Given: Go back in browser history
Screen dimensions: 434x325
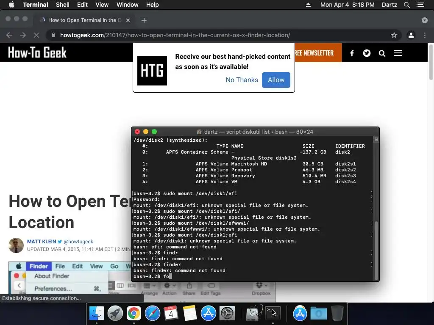Looking at the screenshot, I should coord(9,35).
